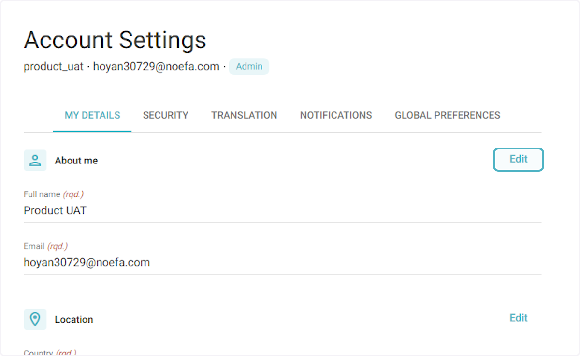
Task: Click the product_uat username text
Action: pos(54,67)
